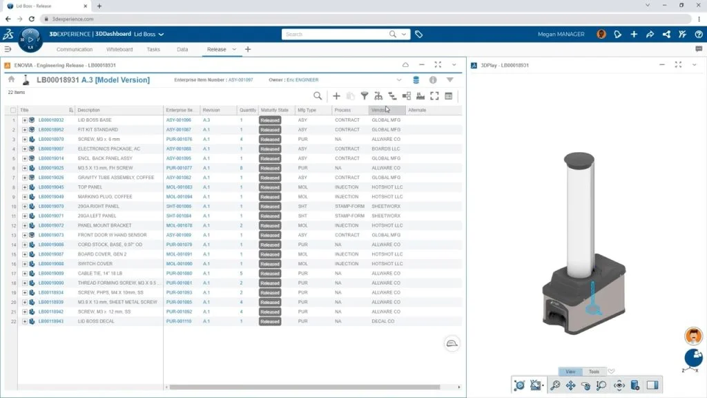Viewport: 707px width, 398px height.
Task: Click the LB00018952 title link
Action: click(51, 130)
